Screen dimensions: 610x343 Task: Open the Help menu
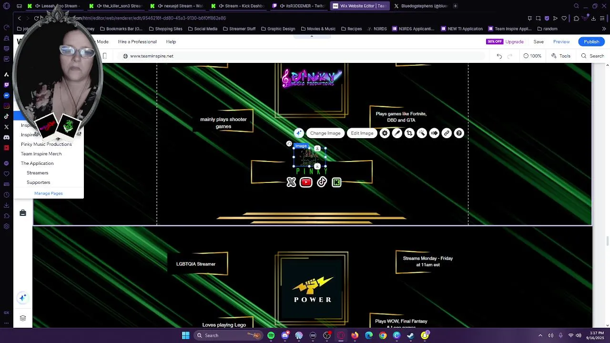(x=171, y=42)
